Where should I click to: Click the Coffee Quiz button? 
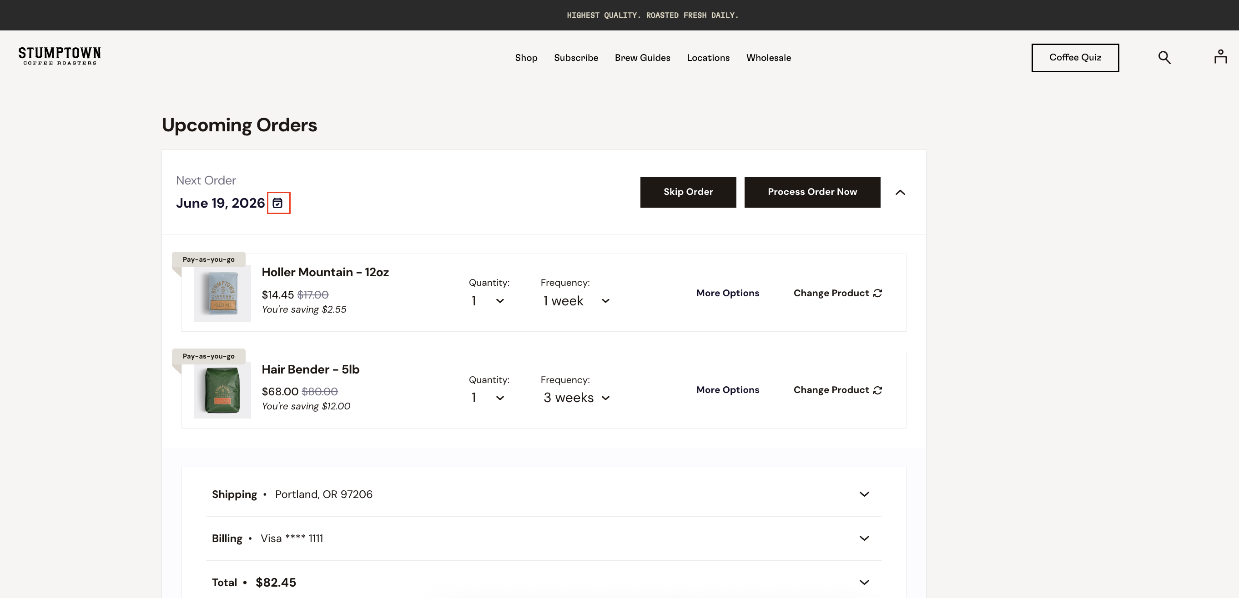tap(1075, 58)
